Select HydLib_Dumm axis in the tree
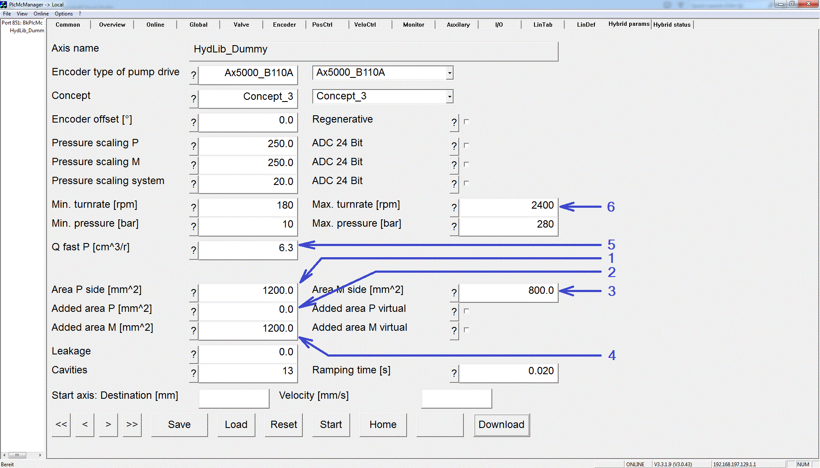This screenshot has width=820, height=468. point(27,31)
